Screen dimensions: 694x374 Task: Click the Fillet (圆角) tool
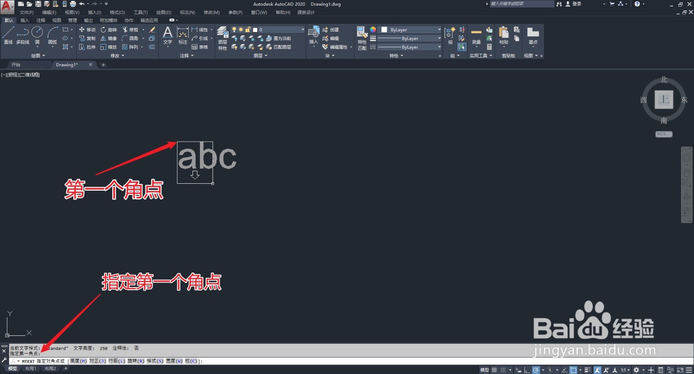130,38
